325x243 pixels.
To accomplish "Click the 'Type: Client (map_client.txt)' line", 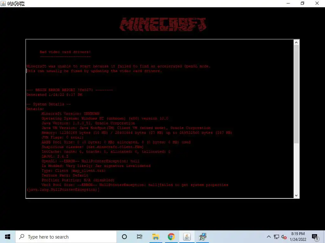I will tap(74, 171).
